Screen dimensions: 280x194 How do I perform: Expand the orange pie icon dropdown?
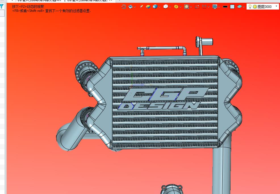pyautogui.click(x=181, y=7)
